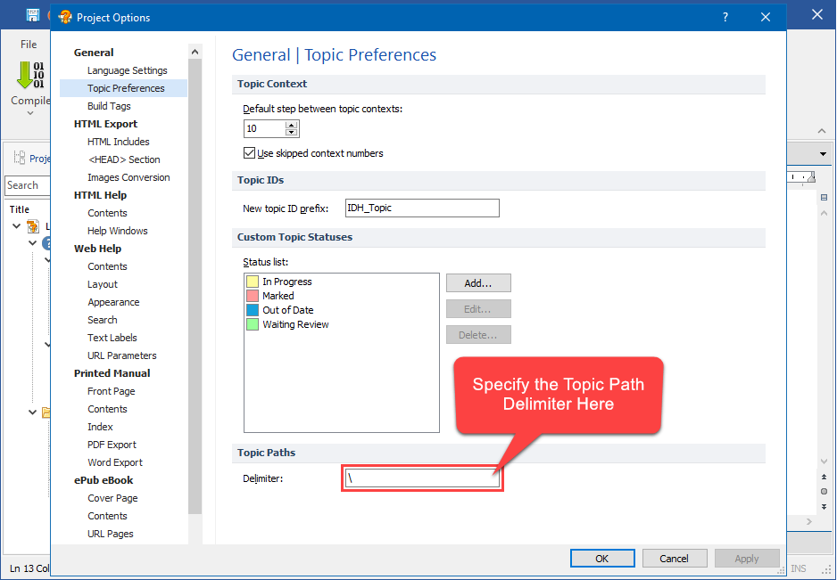
Task: Select the Printed Manual category heading
Action: (112, 373)
